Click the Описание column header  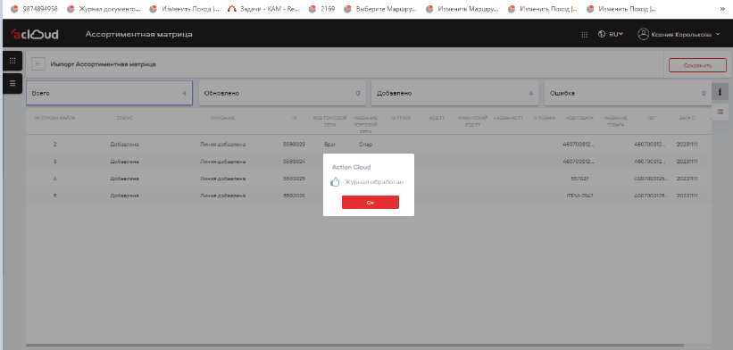222,118
